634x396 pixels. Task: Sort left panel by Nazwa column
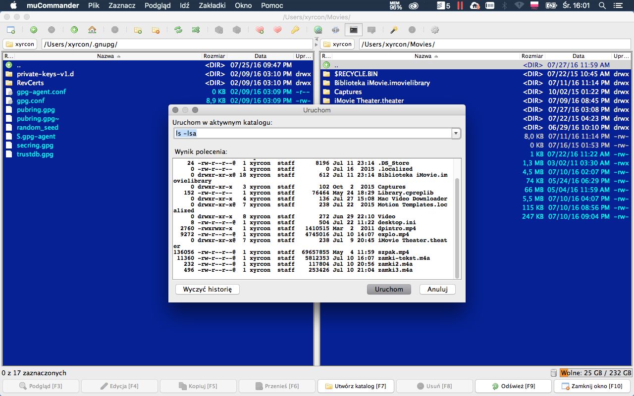tap(108, 56)
